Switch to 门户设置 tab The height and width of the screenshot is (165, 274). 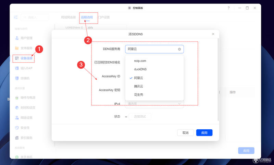(104, 17)
